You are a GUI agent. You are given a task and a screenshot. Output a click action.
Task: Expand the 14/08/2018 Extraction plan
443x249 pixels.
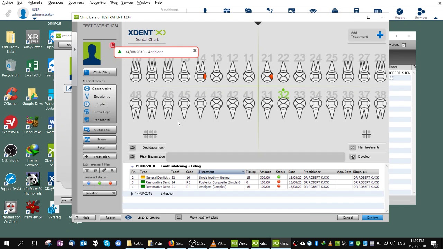click(132, 194)
